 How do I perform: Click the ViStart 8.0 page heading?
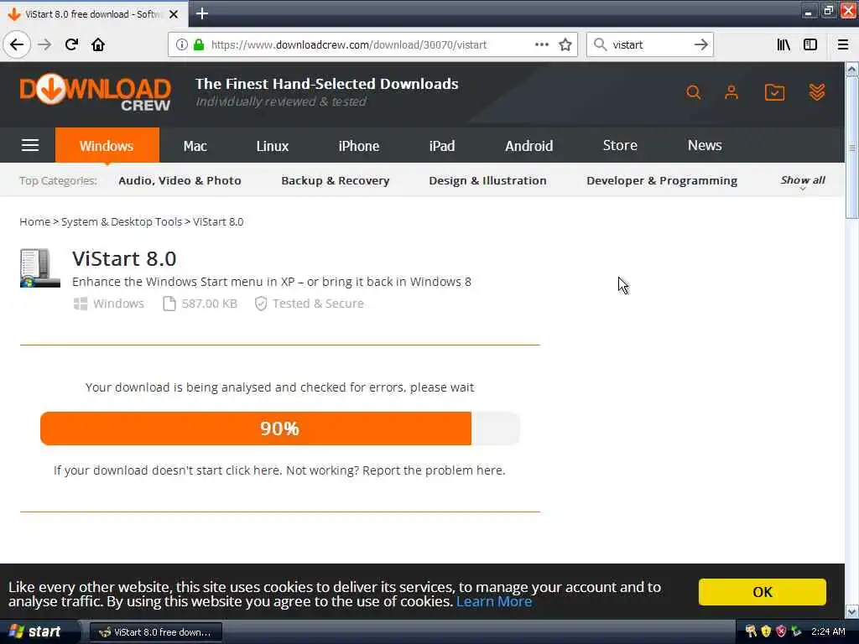pos(124,258)
